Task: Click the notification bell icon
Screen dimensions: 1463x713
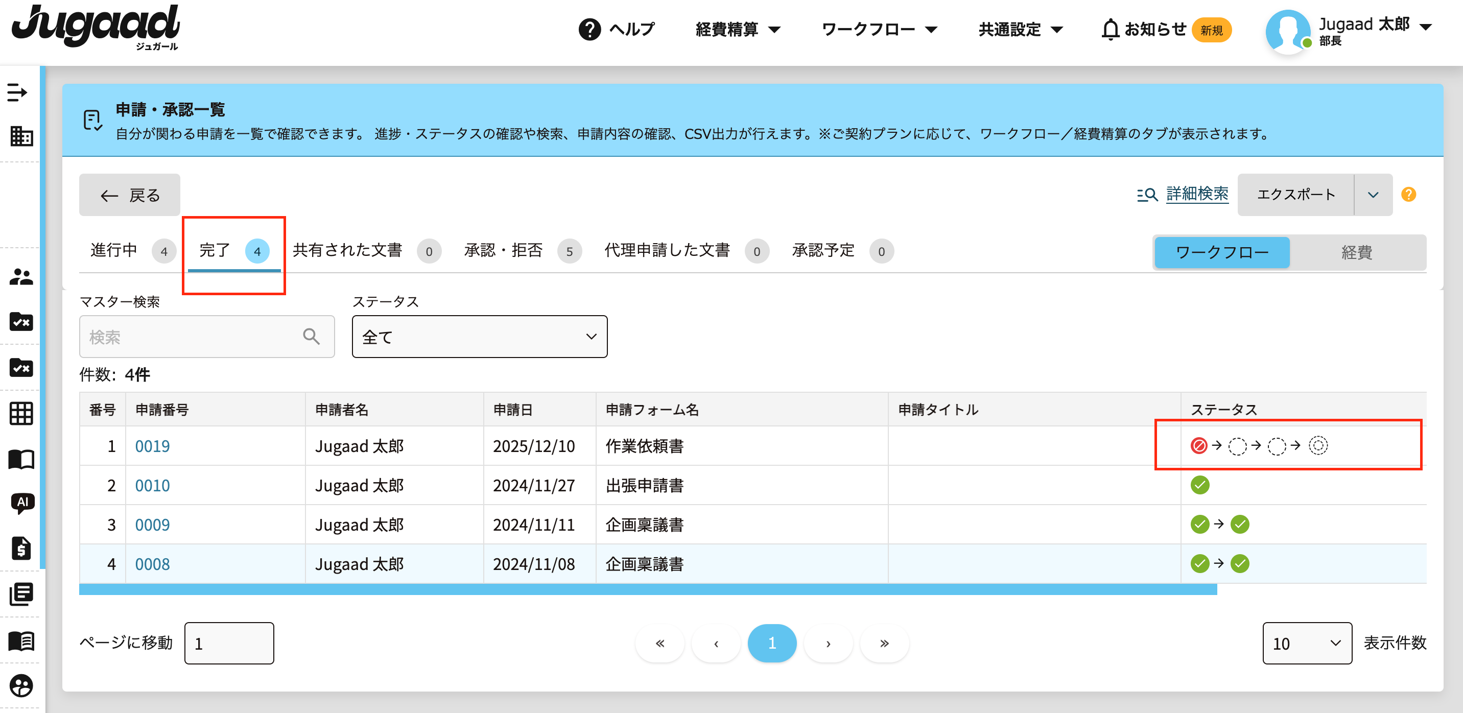Action: pos(1110,30)
